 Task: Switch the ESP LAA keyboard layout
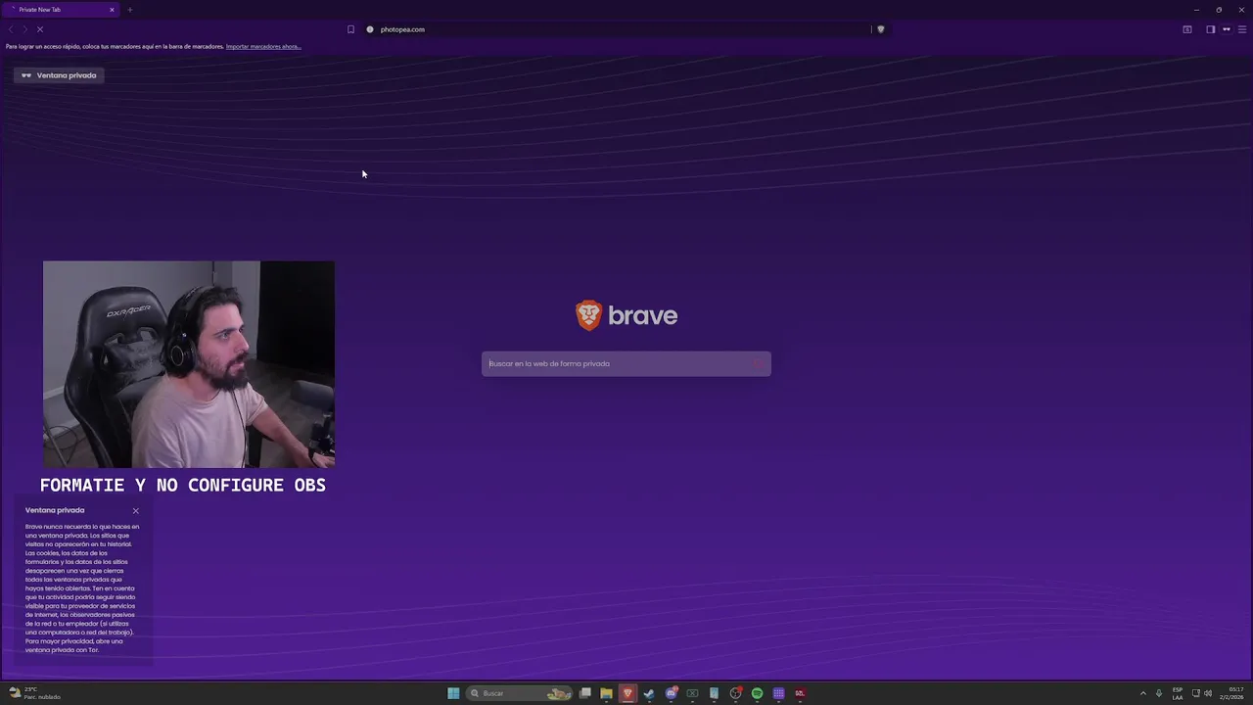point(1178,693)
